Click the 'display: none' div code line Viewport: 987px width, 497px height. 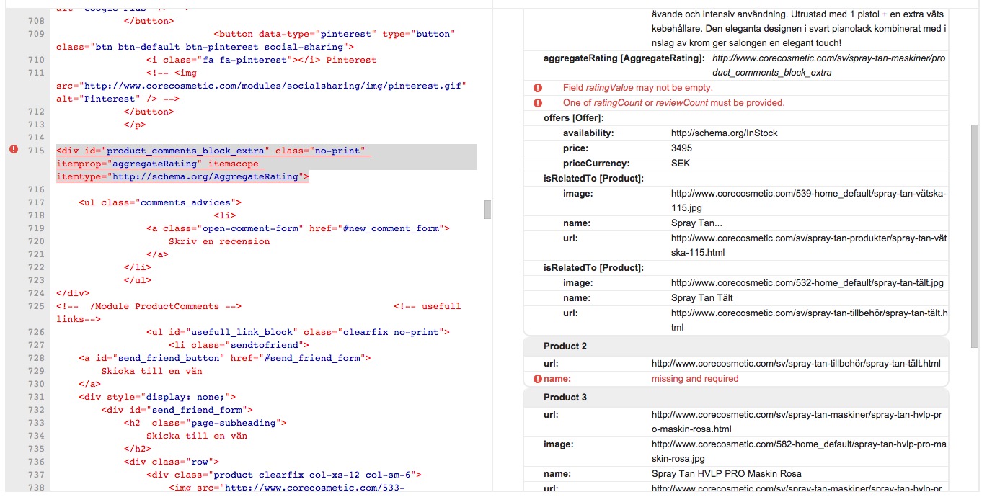[x=157, y=397]
